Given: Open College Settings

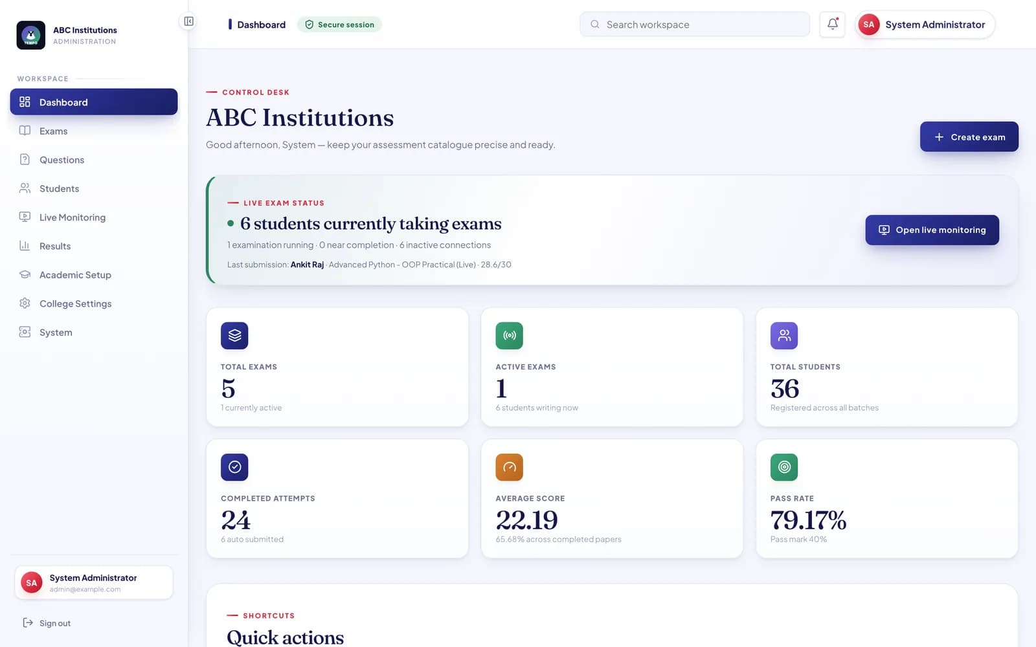Looking at the screenshot, I should pyautogui.click(x=94, y=303).
